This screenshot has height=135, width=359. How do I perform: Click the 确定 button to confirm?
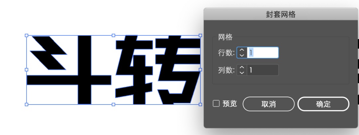(323, 104)
